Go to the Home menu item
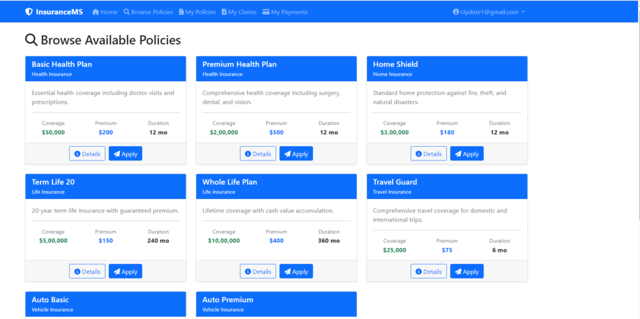The width and height of the screenshot is (640, 319). click(x=105, y=12)
